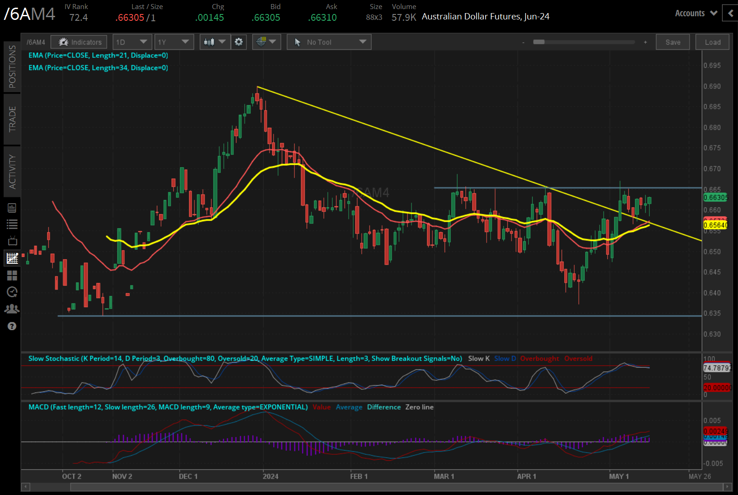Screen dimensions: 738x495
Task: Open the Indicators panel
Action: tap(79, 42)
